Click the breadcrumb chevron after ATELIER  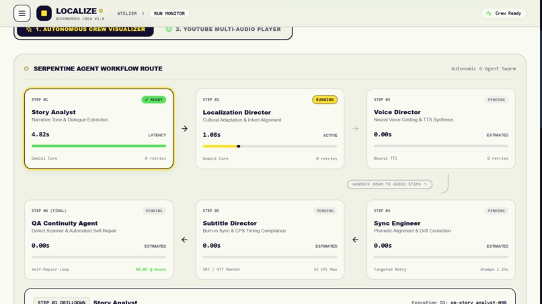coord(143,13)
